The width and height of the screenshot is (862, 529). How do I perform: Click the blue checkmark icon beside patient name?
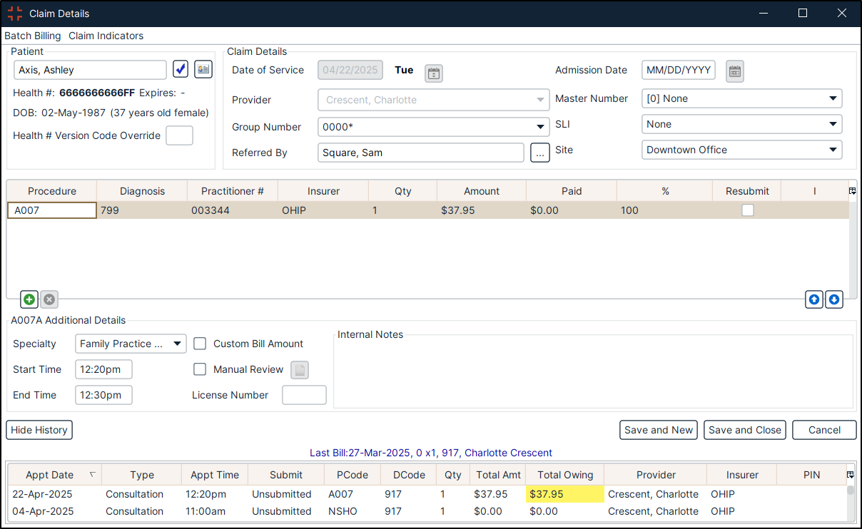coord(181,69)
